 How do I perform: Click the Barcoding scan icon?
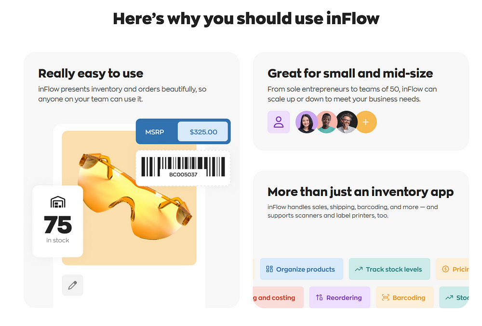pyautogui.click(x=386, y=298)
